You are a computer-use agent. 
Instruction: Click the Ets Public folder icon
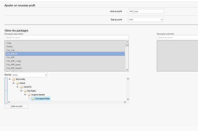25,91
